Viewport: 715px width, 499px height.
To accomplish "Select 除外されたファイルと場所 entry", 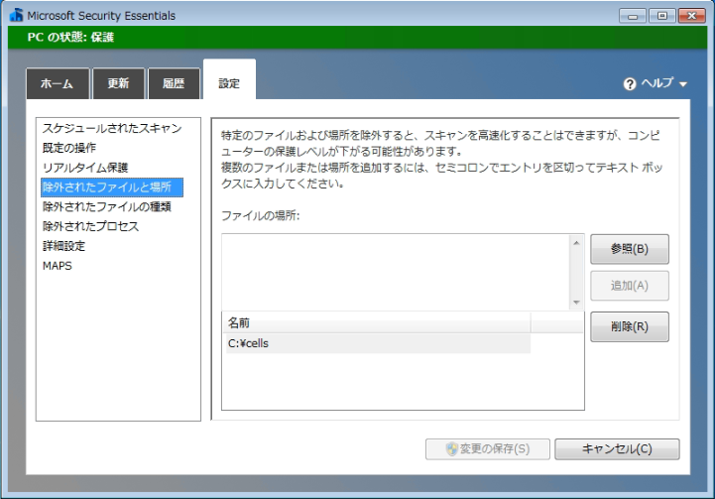I will [x=112, y=187].
